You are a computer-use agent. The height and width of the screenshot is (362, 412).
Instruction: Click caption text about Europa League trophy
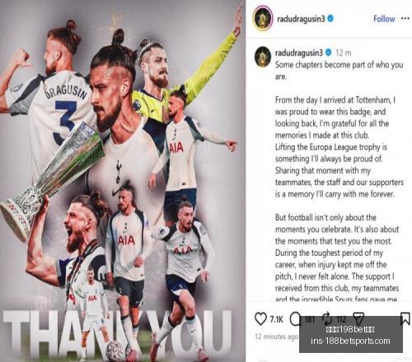coord(331,153)
